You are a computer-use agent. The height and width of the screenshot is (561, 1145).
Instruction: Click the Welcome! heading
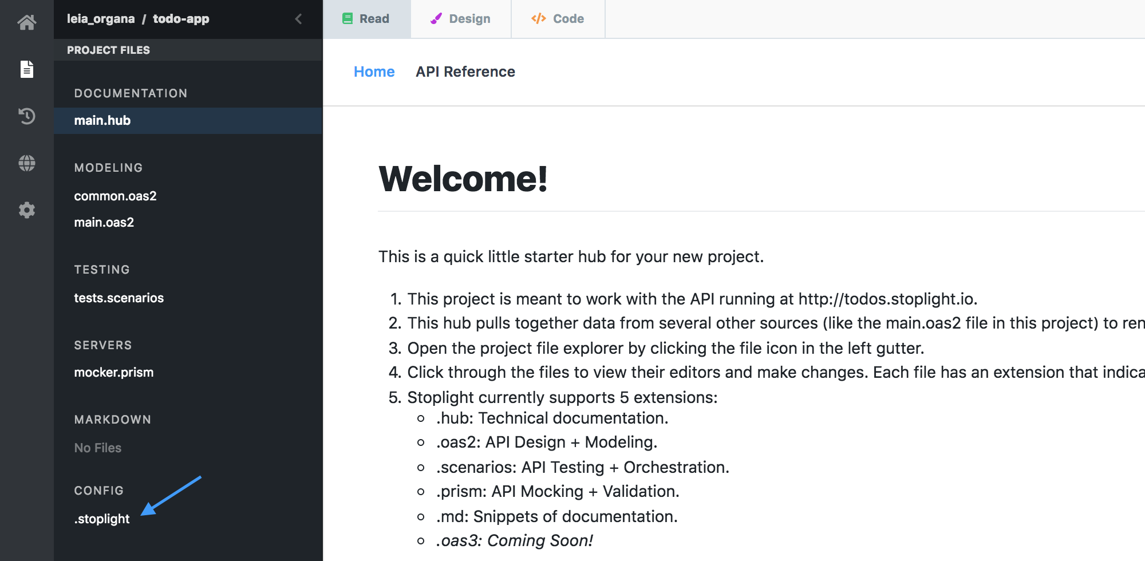coord(463,179)
